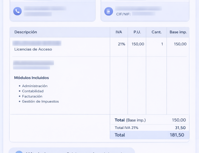
Task: Select the Base imp. column header
Action: pyautogui.click(x=178, y=32)
